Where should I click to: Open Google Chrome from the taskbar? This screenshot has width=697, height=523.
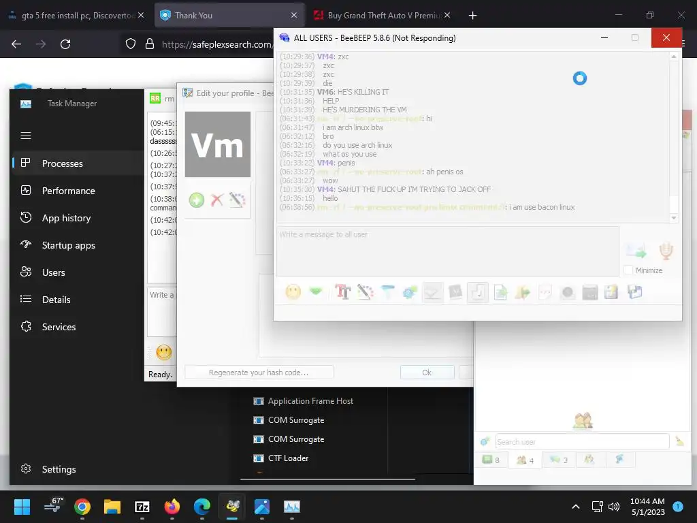point(82,507)
